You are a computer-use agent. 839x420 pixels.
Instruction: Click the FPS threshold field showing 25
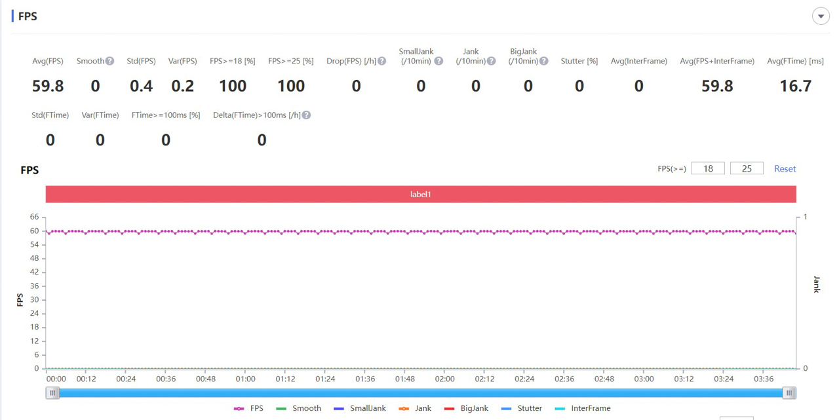pyautogui.click(x=747, y=168)
